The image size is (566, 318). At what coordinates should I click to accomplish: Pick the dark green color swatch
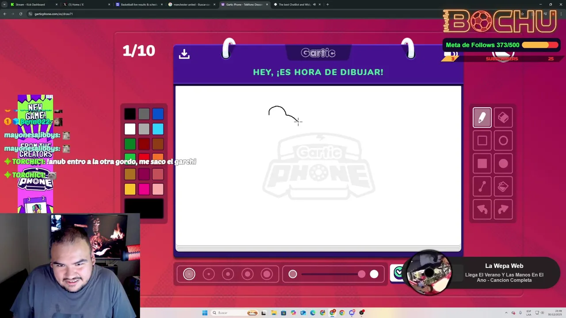[130, 144]
